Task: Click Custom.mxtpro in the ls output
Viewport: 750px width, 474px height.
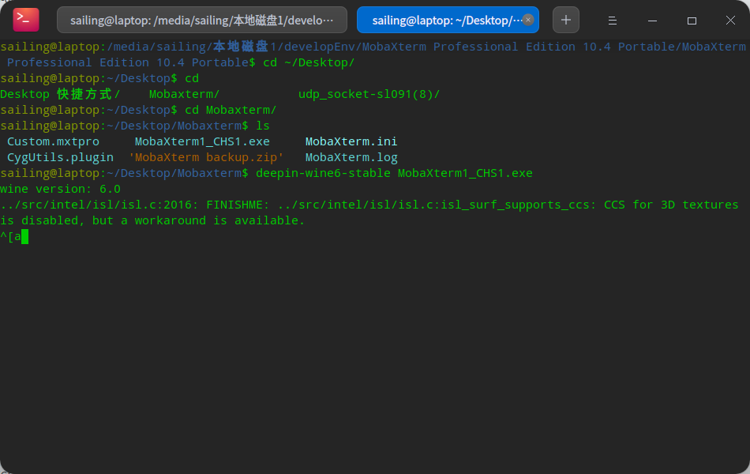Action: pyautogui.click(x=53, y=141)
